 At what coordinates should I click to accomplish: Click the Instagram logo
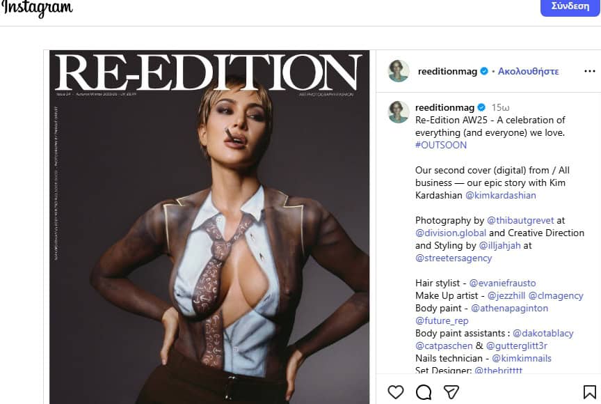(38, 8)
